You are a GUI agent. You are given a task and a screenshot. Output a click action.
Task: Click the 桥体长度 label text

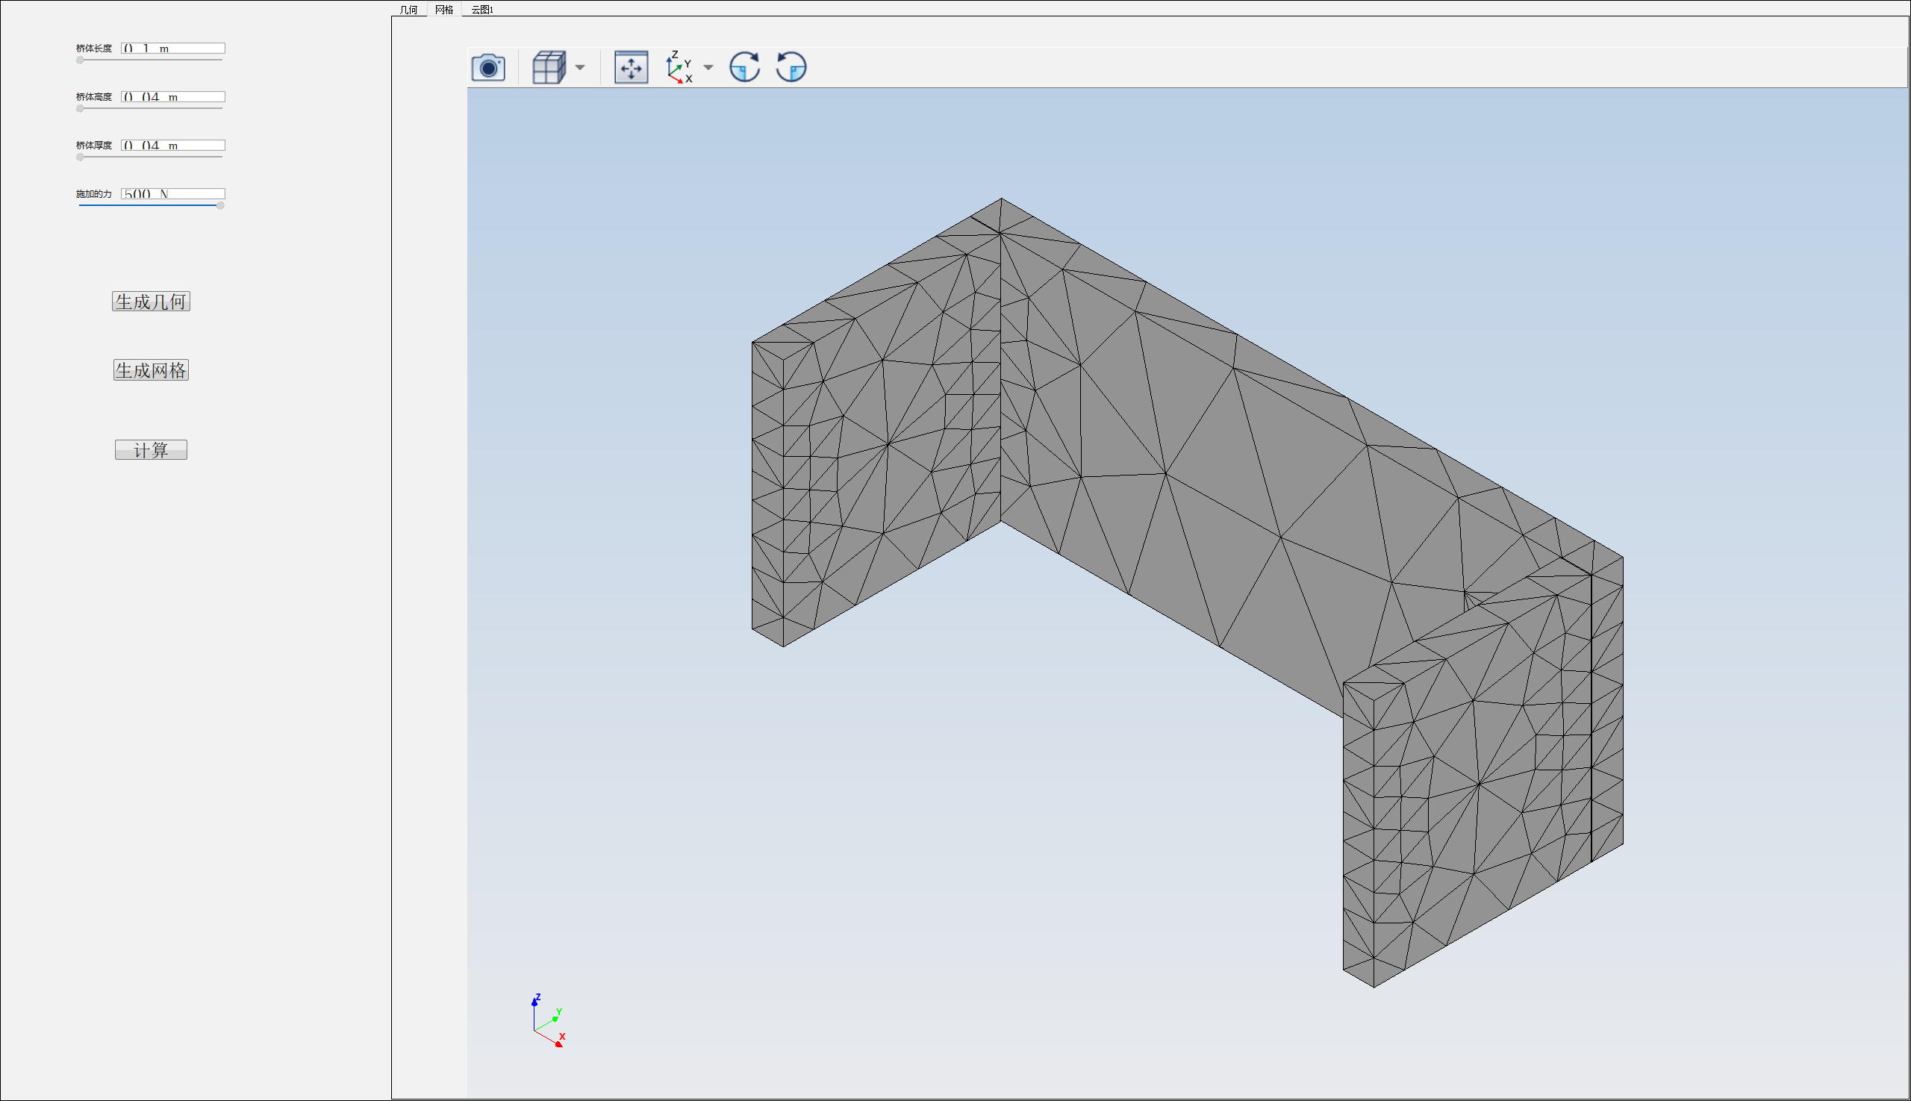(x=94, y=49)
